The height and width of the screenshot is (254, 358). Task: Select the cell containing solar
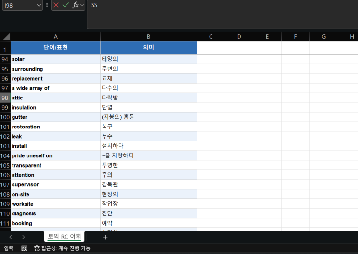(56, 59)
